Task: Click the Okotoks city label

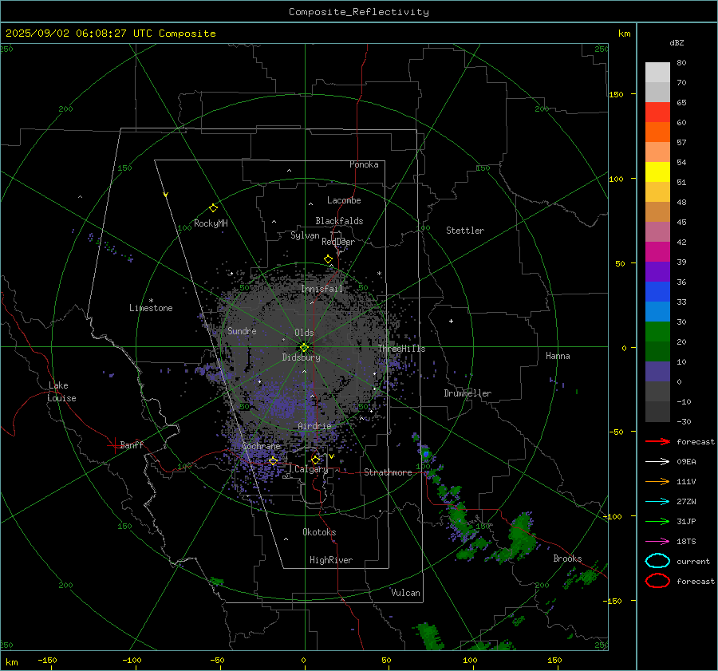Action: 319,532
